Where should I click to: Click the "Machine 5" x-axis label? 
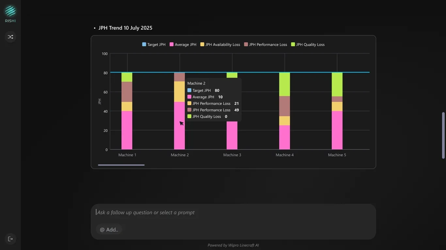(x=337, y=155)
